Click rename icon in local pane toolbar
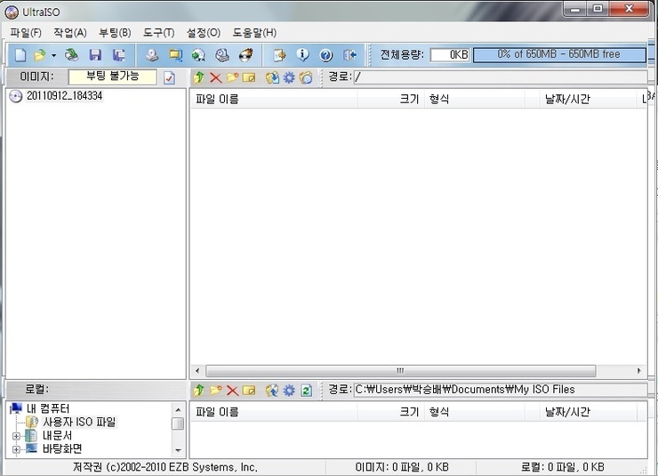The height and width of the screenshot is (476, 658). pos(249,391)
